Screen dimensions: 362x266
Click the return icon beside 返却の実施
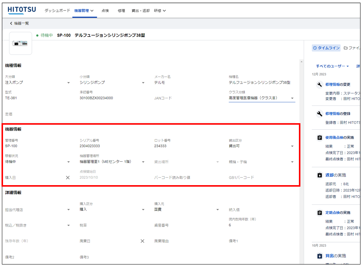[320, 175]
